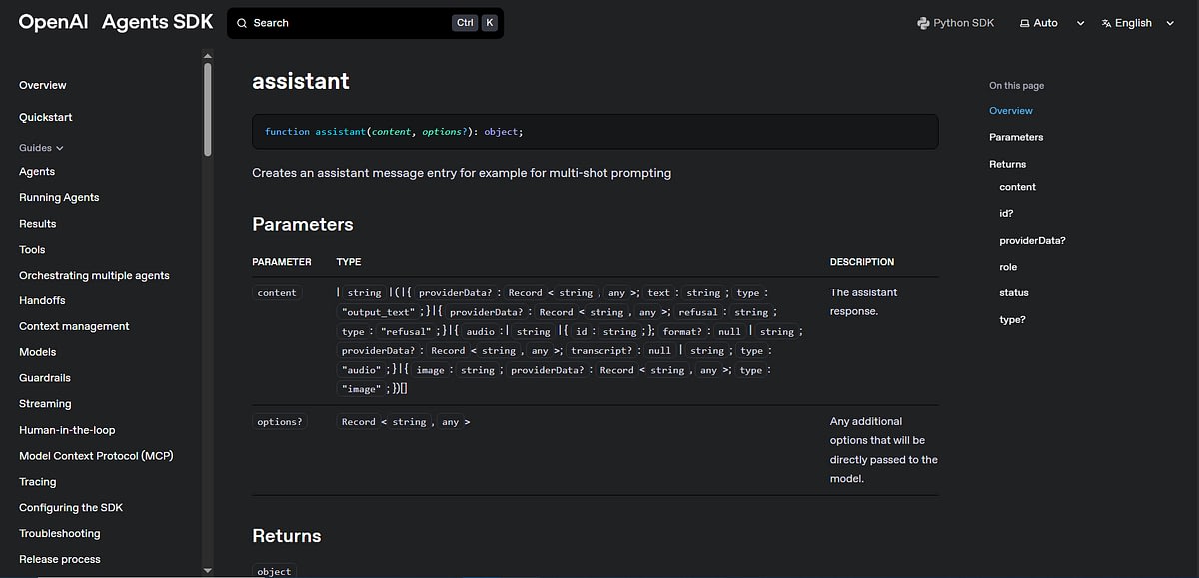
Task: Click the laptop icon next to Auto
Action: point(1023,22)
